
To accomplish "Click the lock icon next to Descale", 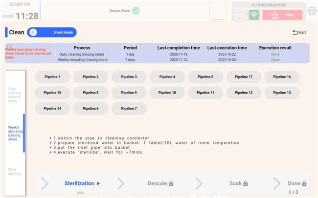I will [171, 184].
